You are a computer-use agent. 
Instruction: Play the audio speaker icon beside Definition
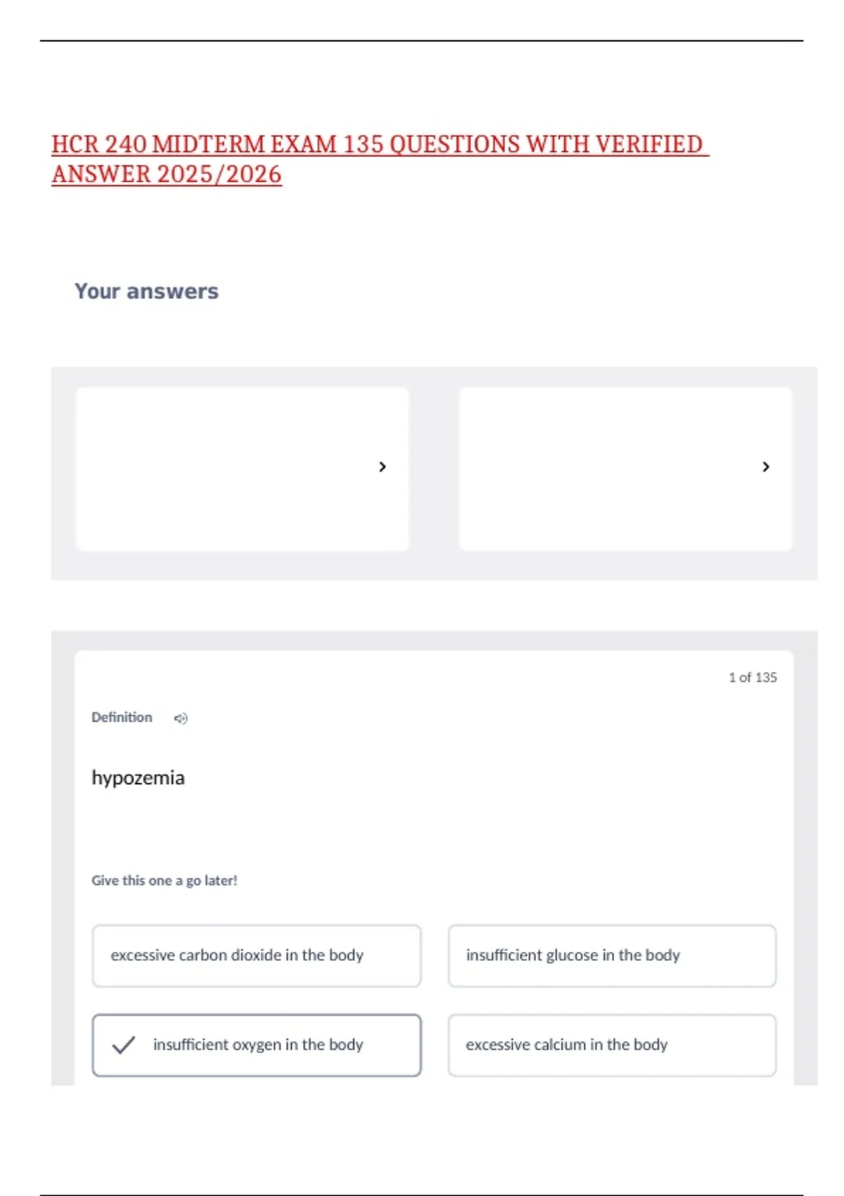(181, 718)
